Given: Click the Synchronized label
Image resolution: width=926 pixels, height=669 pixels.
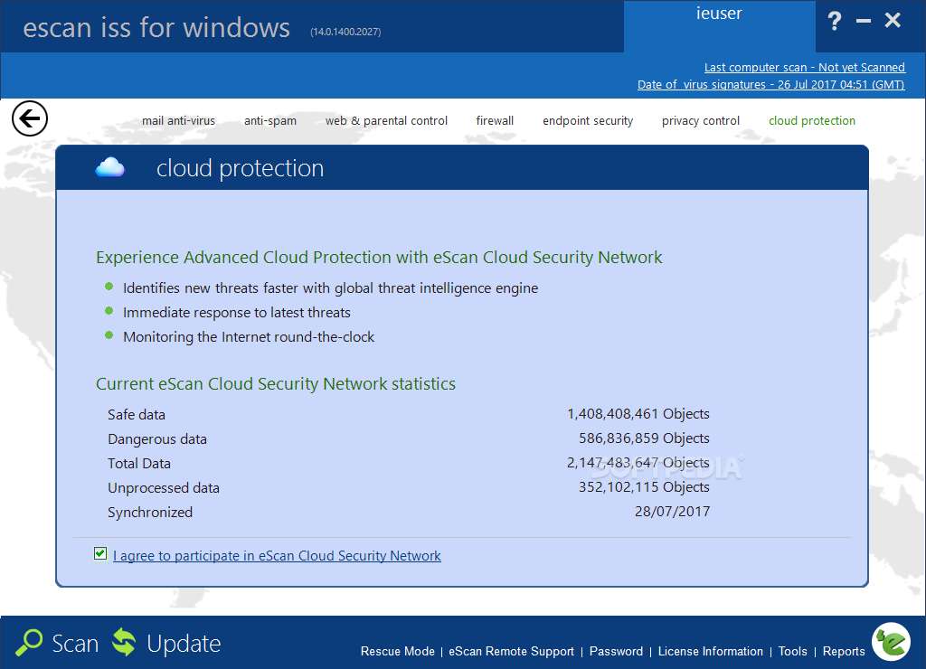Looking at the screenshot, I should (x=150, y=513).
